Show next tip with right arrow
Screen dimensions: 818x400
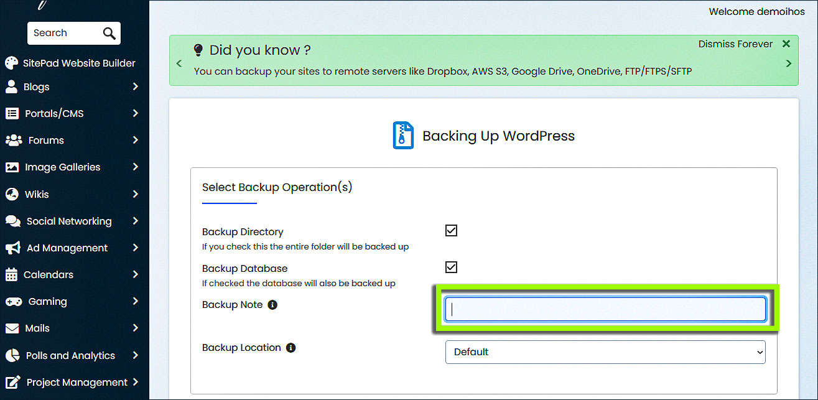click(x=789, y=63)
